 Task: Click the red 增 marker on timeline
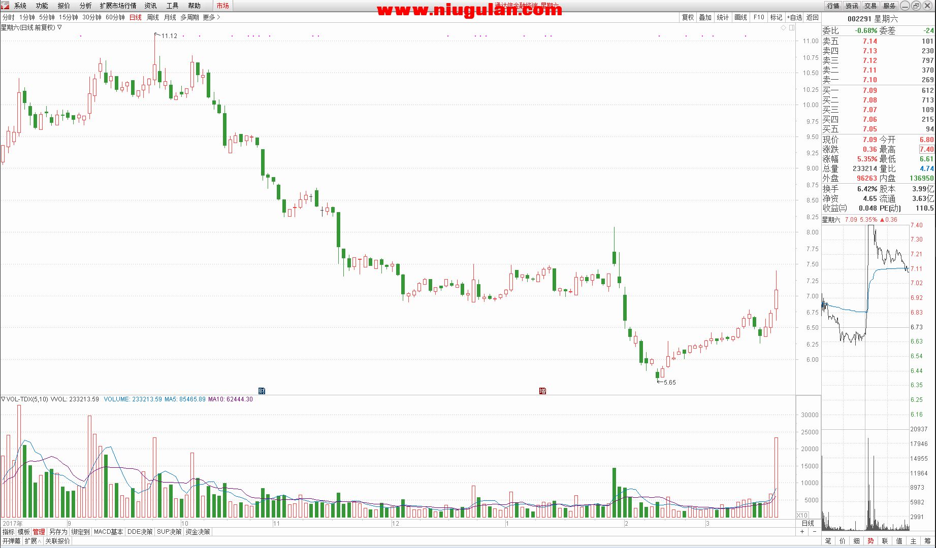click(542, 391)
